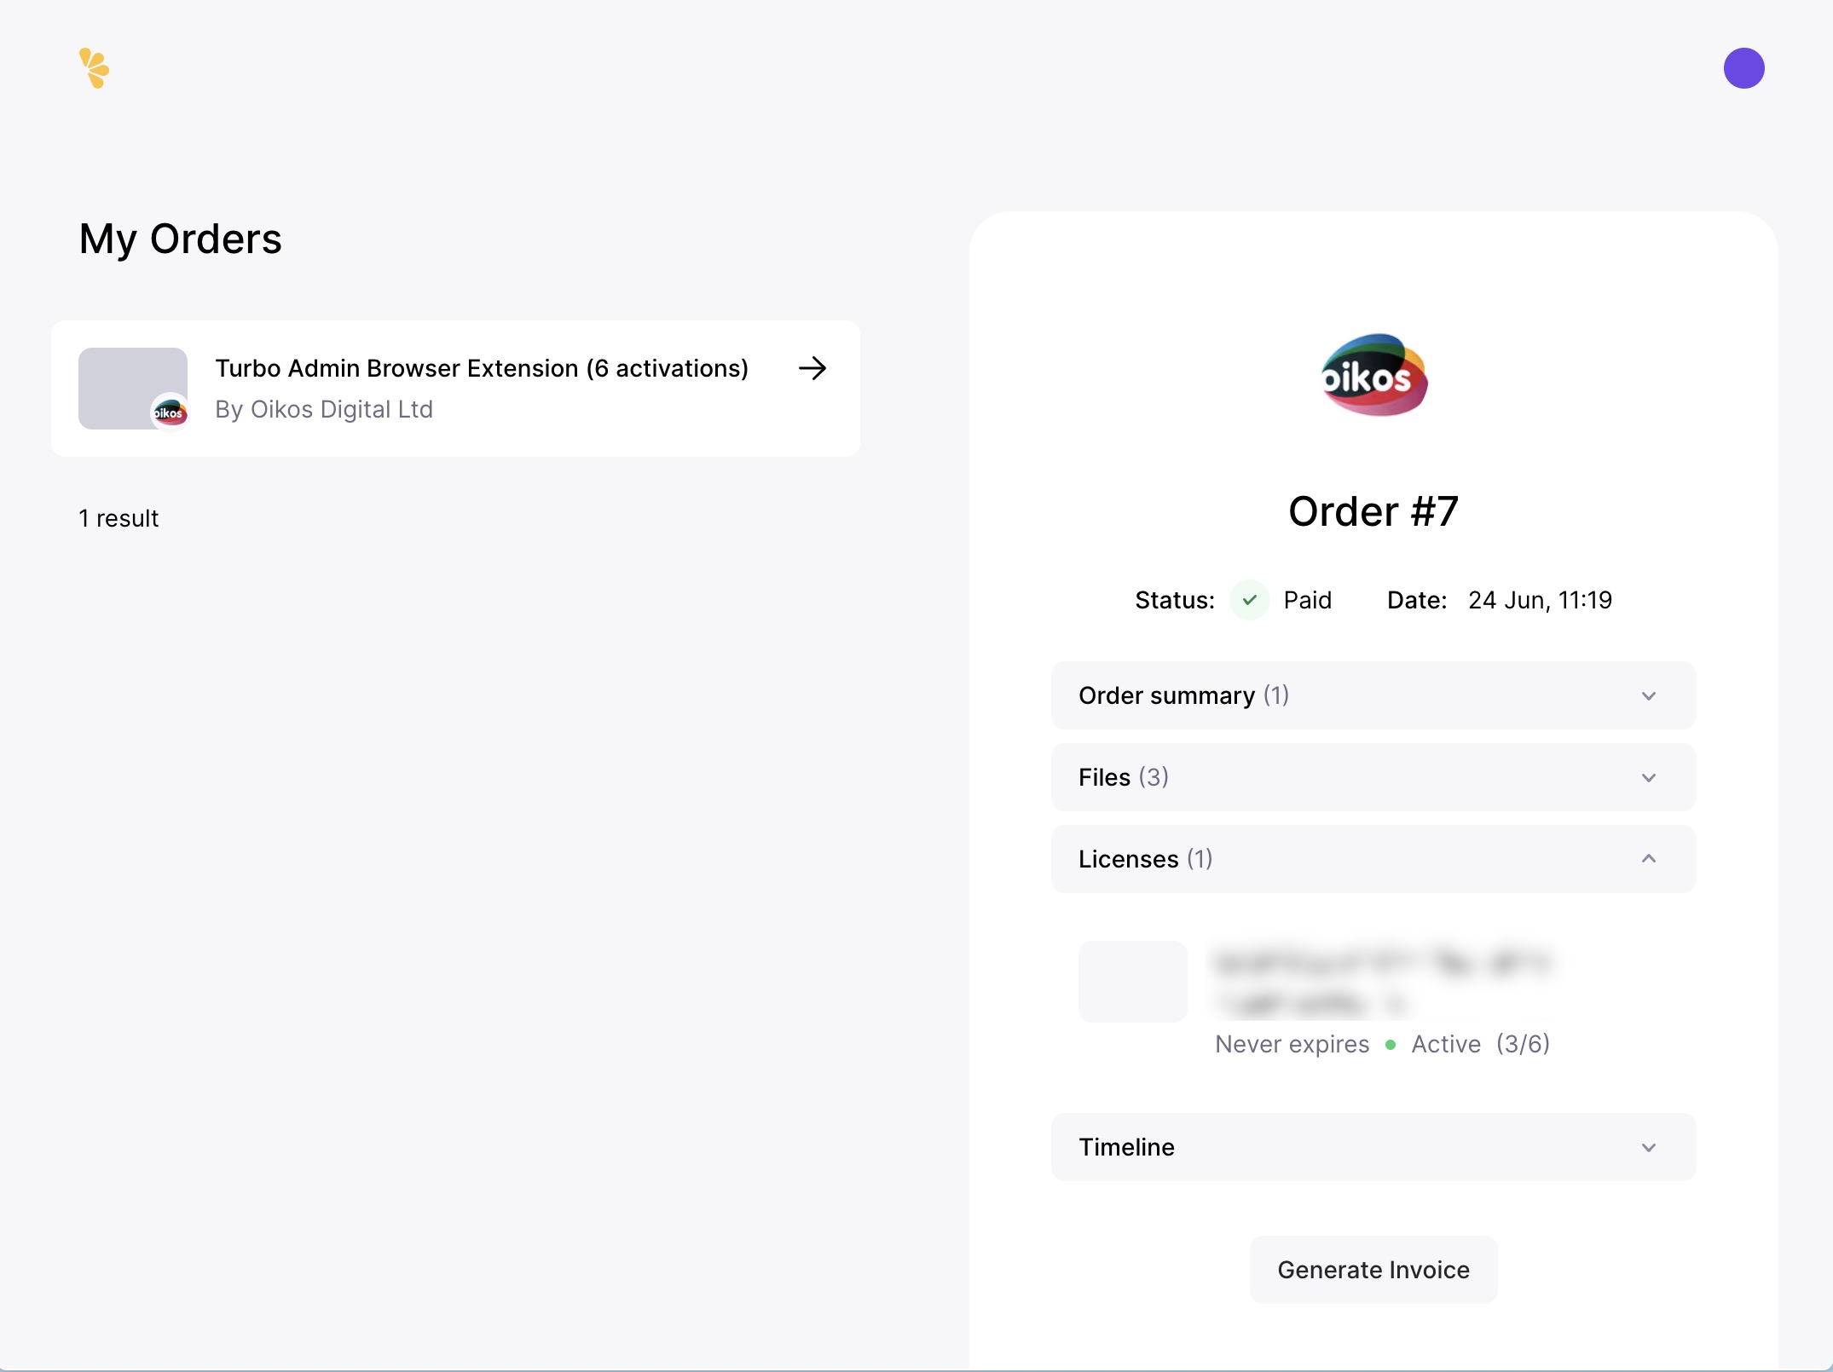
Task: Expand the Files section
Action: [1373, 777]
